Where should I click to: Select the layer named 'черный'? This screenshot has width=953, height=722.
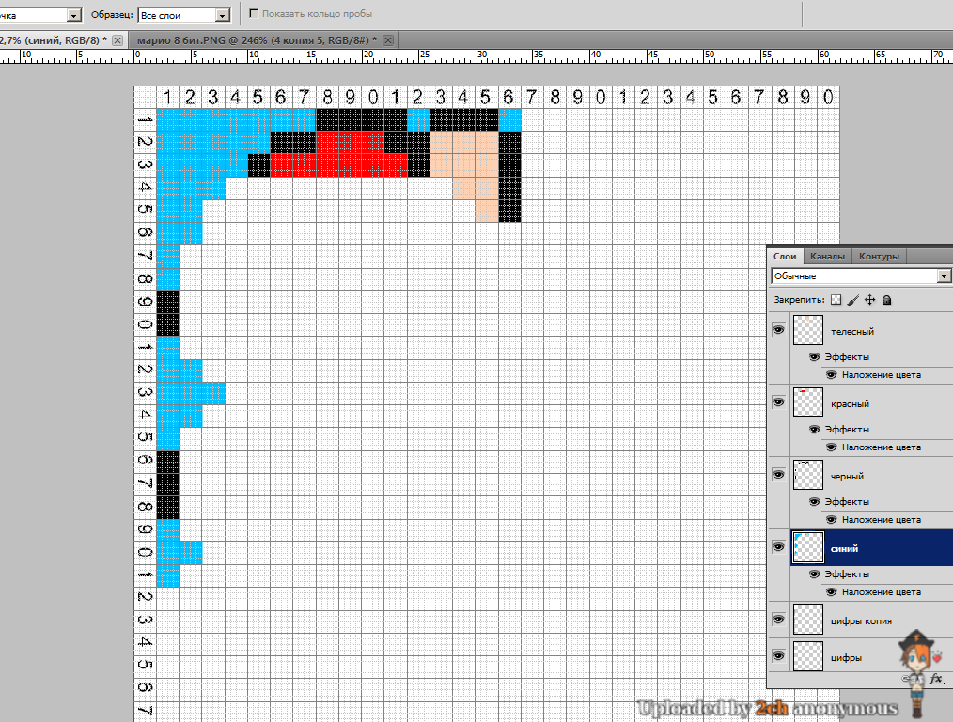click(x=847, y=476)
